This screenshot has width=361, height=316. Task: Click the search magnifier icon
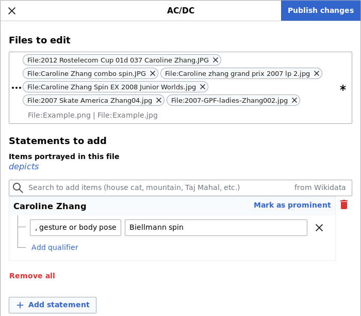pyautogui.click(x=18, y=187)
